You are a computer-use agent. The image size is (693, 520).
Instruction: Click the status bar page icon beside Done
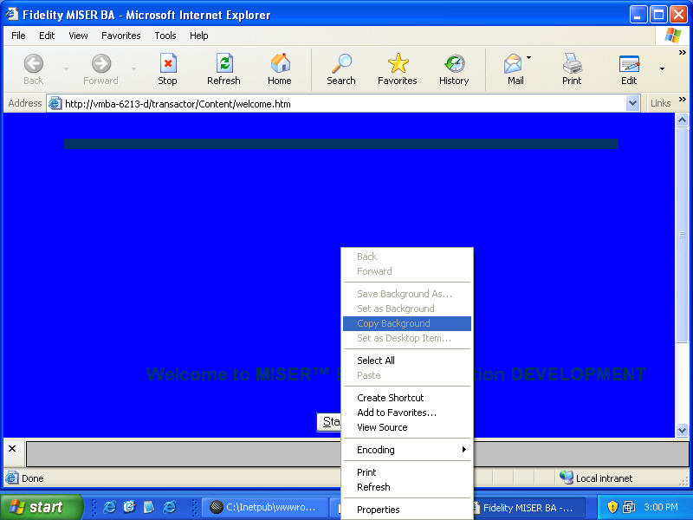coord(11,478)
